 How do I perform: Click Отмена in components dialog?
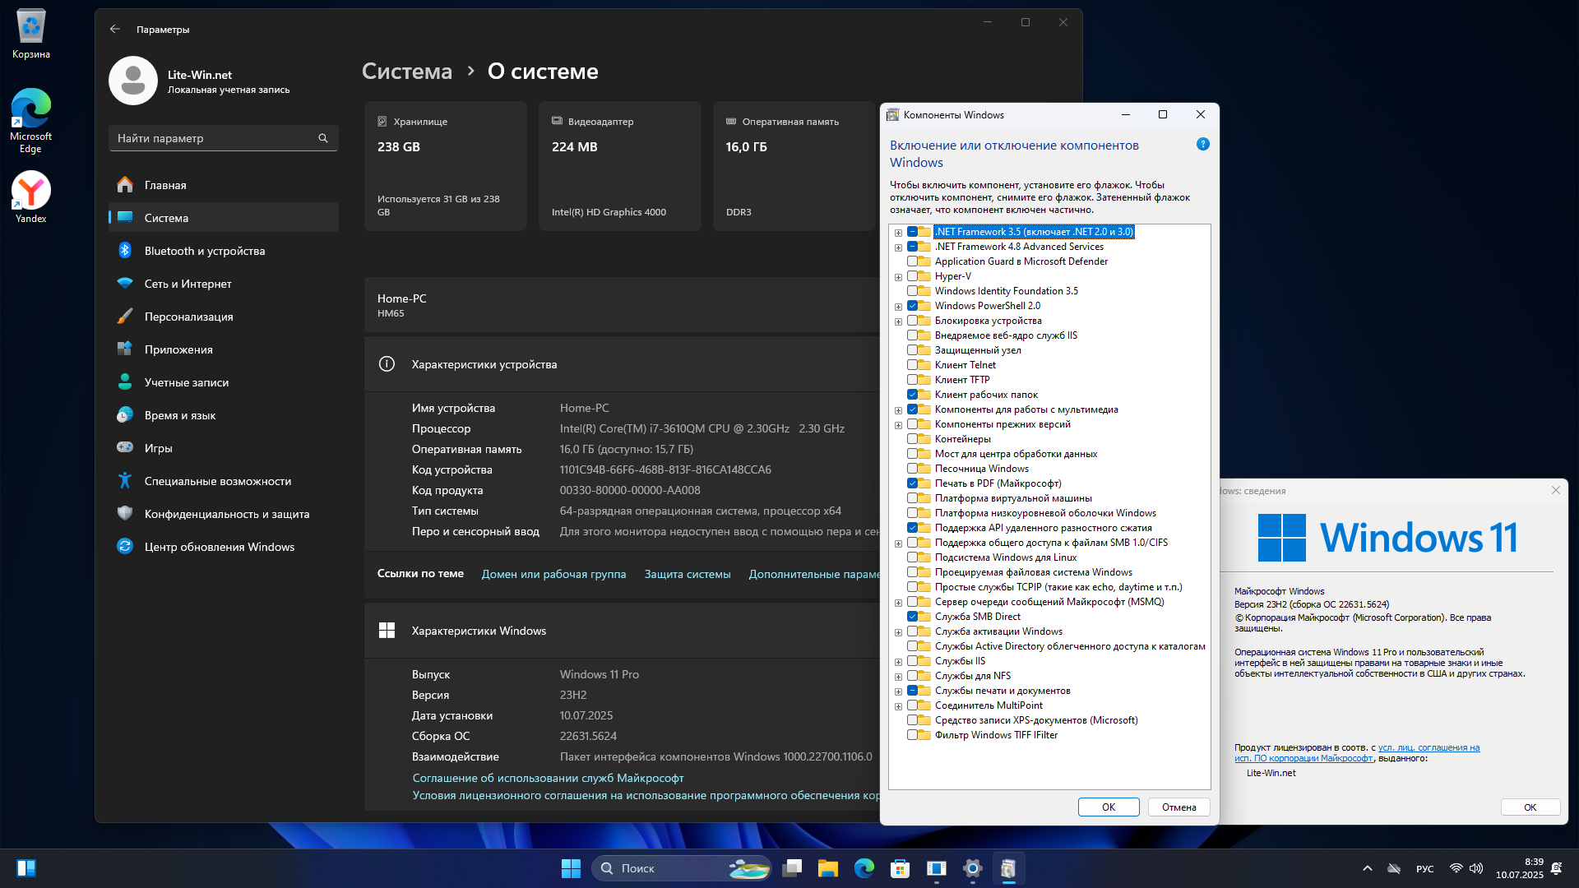point(1178,807)
